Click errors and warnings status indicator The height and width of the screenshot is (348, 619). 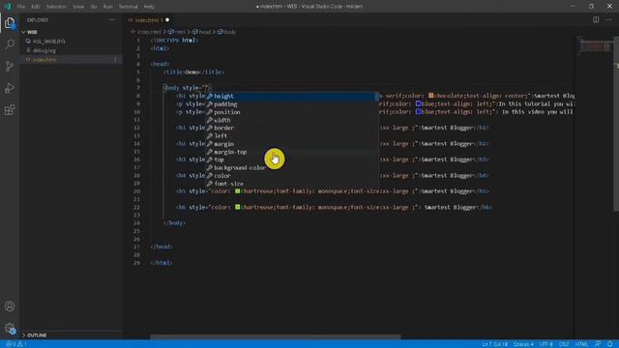(x=15, y=344)
